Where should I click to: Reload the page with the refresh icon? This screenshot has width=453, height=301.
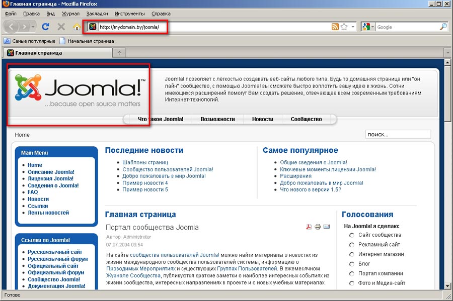(45, 27)
